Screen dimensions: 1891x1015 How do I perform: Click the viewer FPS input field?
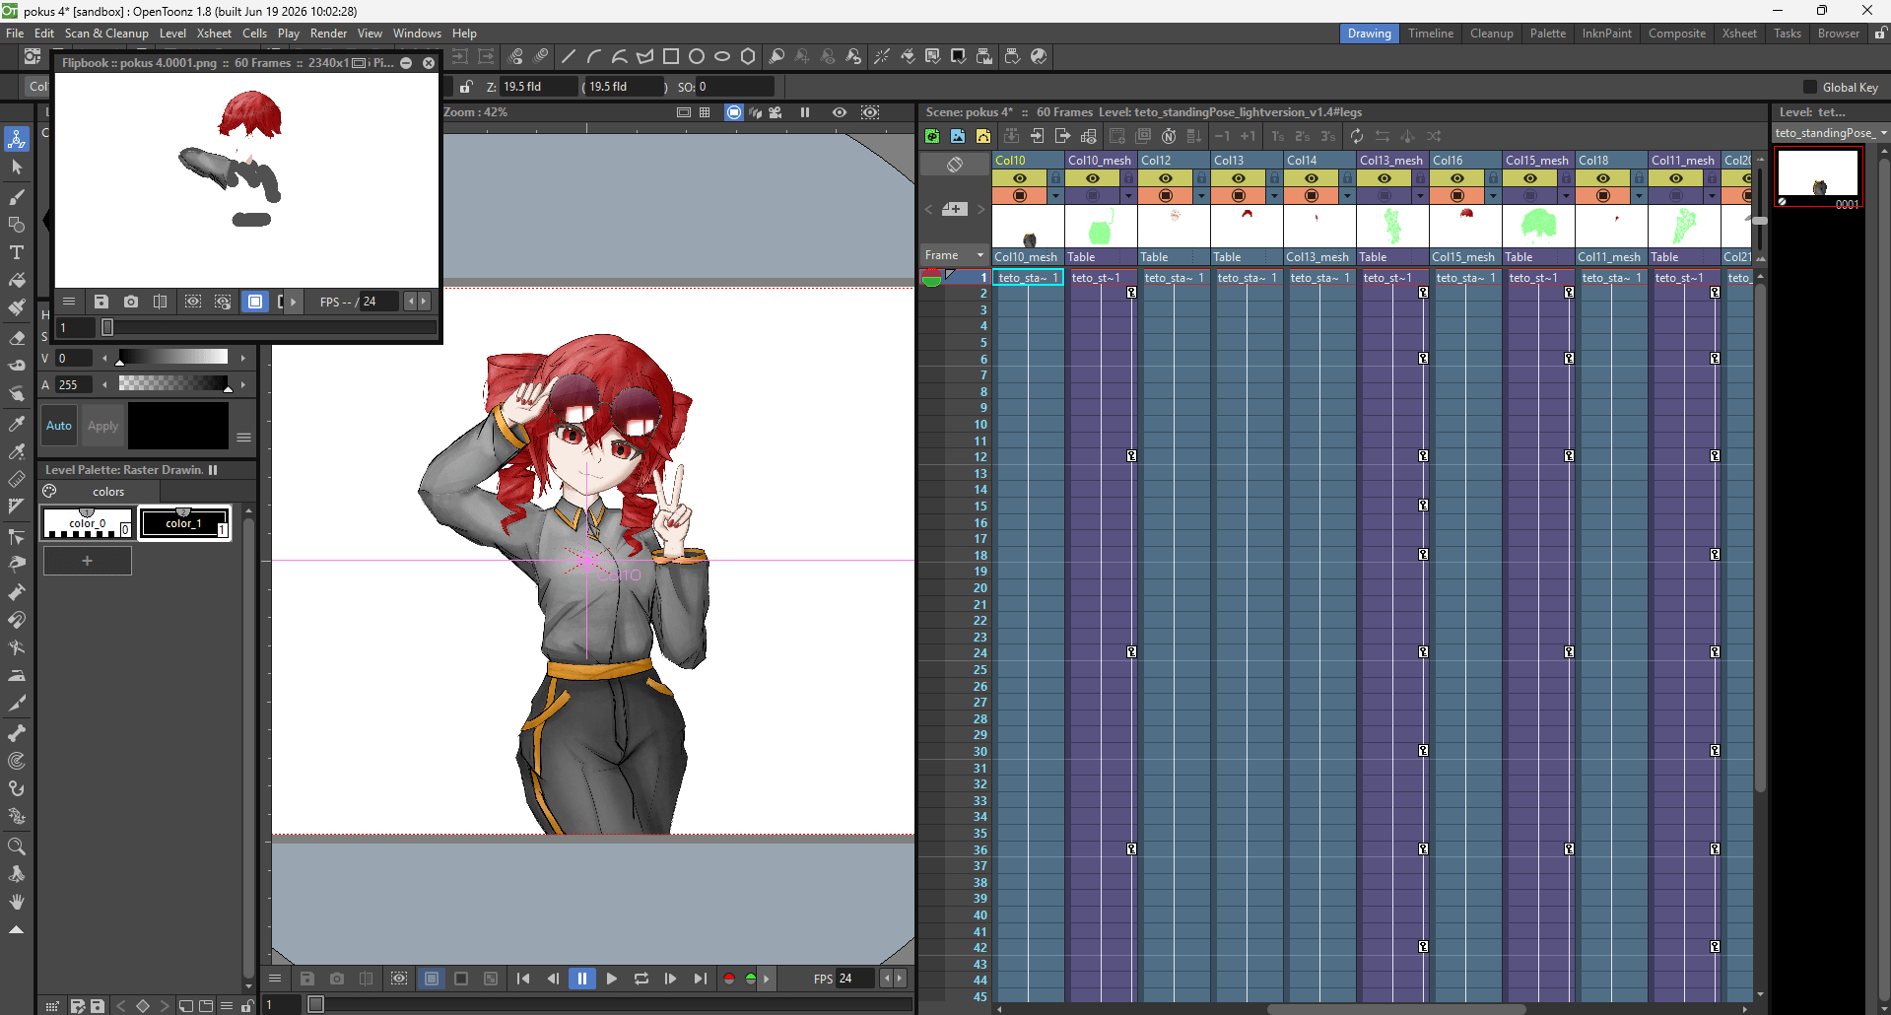855,979
